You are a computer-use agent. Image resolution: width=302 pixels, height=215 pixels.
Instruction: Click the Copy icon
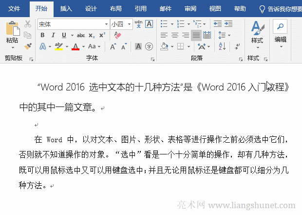pyautogui.click(x=28, y=35)
